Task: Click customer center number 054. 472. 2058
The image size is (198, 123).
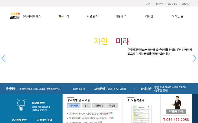Action: click(x=117, y=89)
